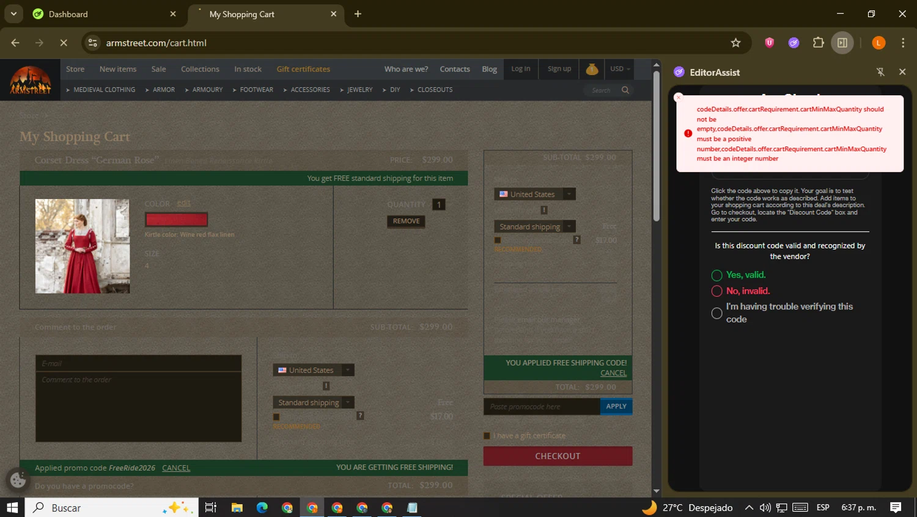Click the Log in link
This screenshot has width=917, height=517.
point(521,69)
